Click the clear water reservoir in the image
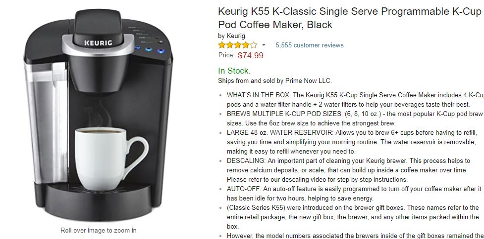The height and width of the screenshot is (239, 484). (46, 123)
